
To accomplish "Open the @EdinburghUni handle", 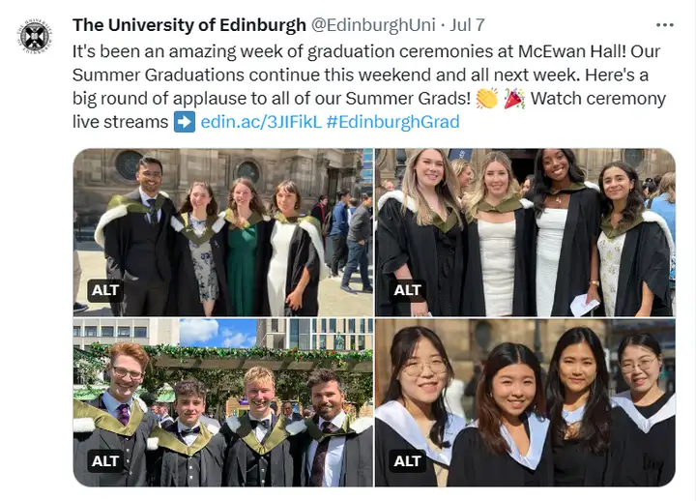I will tap(373, 25).
